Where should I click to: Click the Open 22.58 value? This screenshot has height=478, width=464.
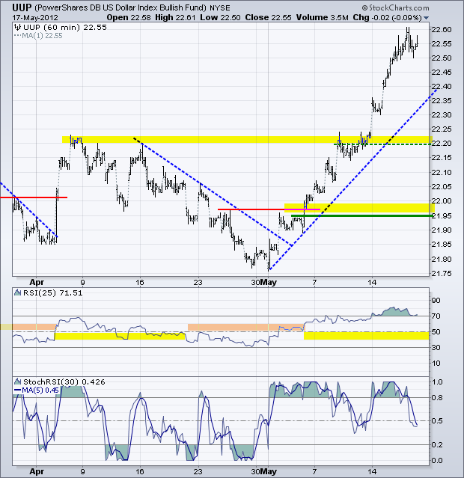click(x=129, y=18)
